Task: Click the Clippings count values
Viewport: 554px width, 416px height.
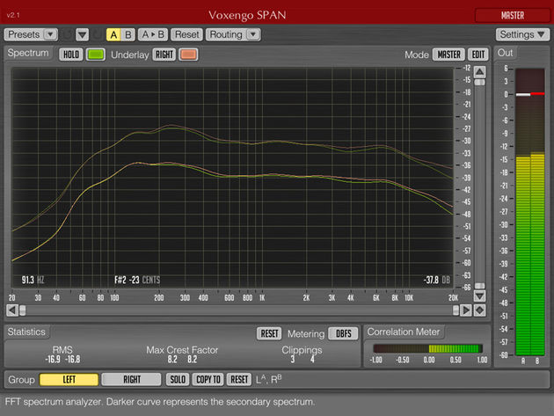Action: [303, 360]
